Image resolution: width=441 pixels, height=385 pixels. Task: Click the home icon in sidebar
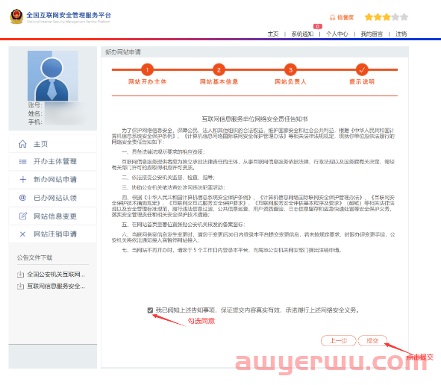[x=23, y=144]
